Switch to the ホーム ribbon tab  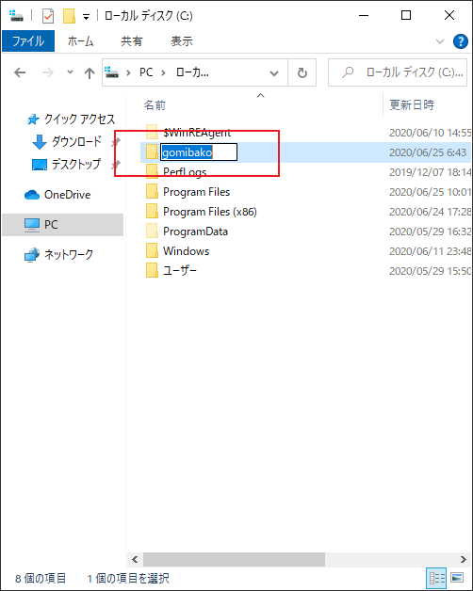(x=80, y=40)
